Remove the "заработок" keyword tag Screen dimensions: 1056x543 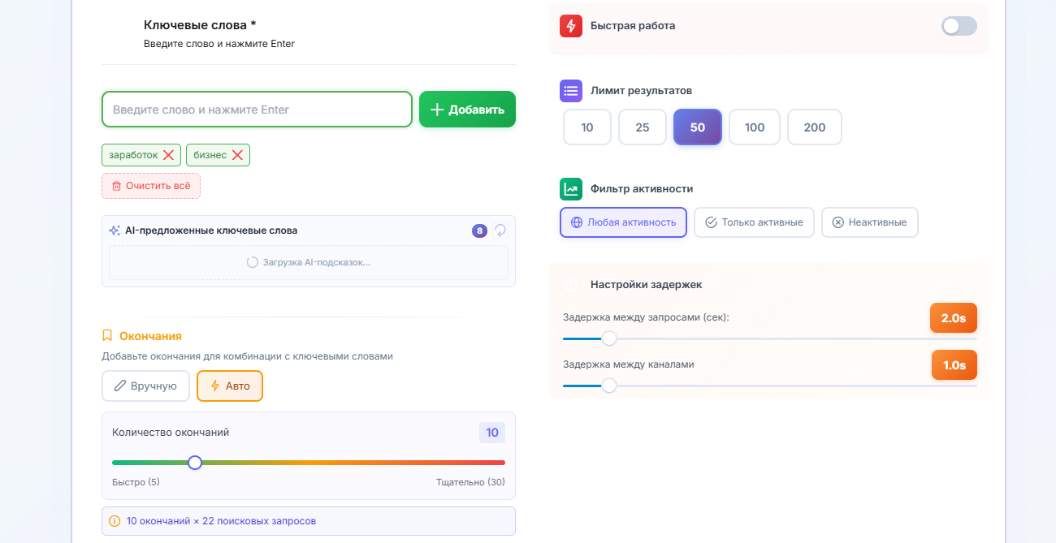coord(168,155)
